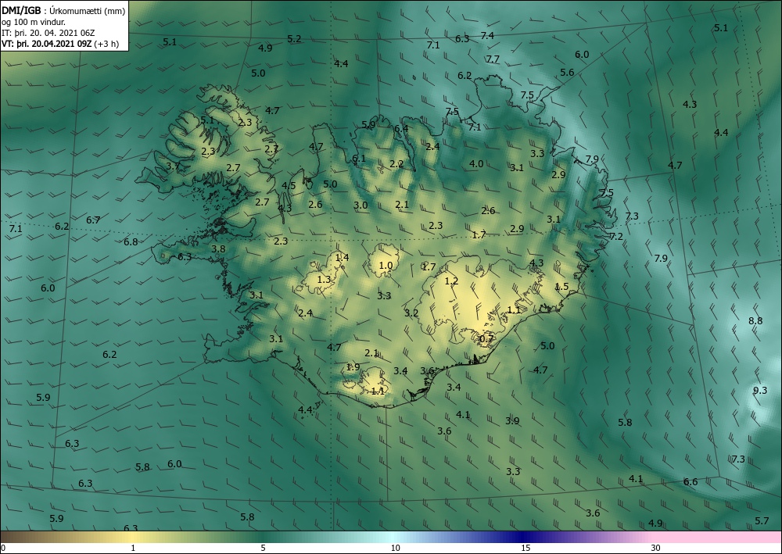Click the '(+3 h)' forecast offset label
Viewport: 782px width, 554px height.
[x=107, y=43]
